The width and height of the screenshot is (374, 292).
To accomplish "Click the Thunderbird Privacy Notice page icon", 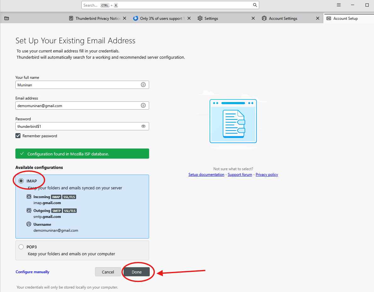I will tap(71, 18).
